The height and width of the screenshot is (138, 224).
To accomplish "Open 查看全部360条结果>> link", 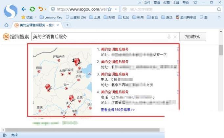I will coord(118,109).
